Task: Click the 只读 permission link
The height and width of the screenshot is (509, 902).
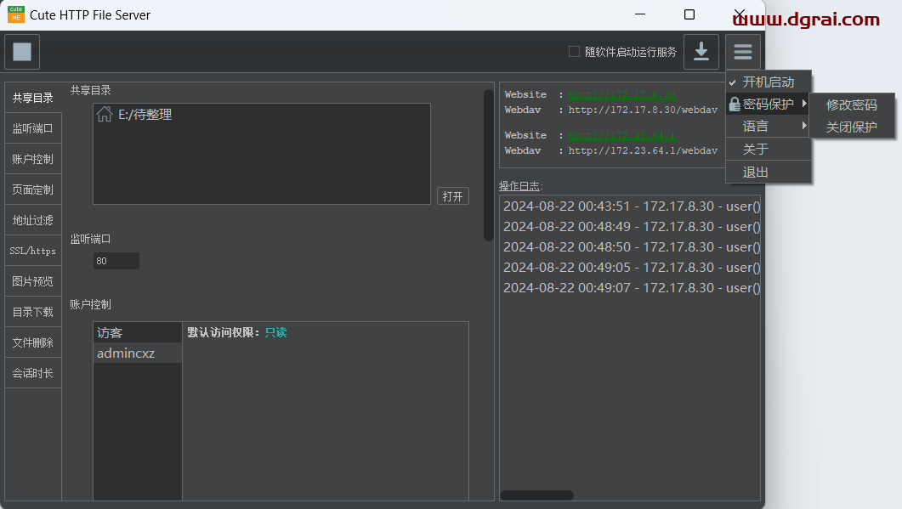Action: pyautogui.click(x=275, y=332)
